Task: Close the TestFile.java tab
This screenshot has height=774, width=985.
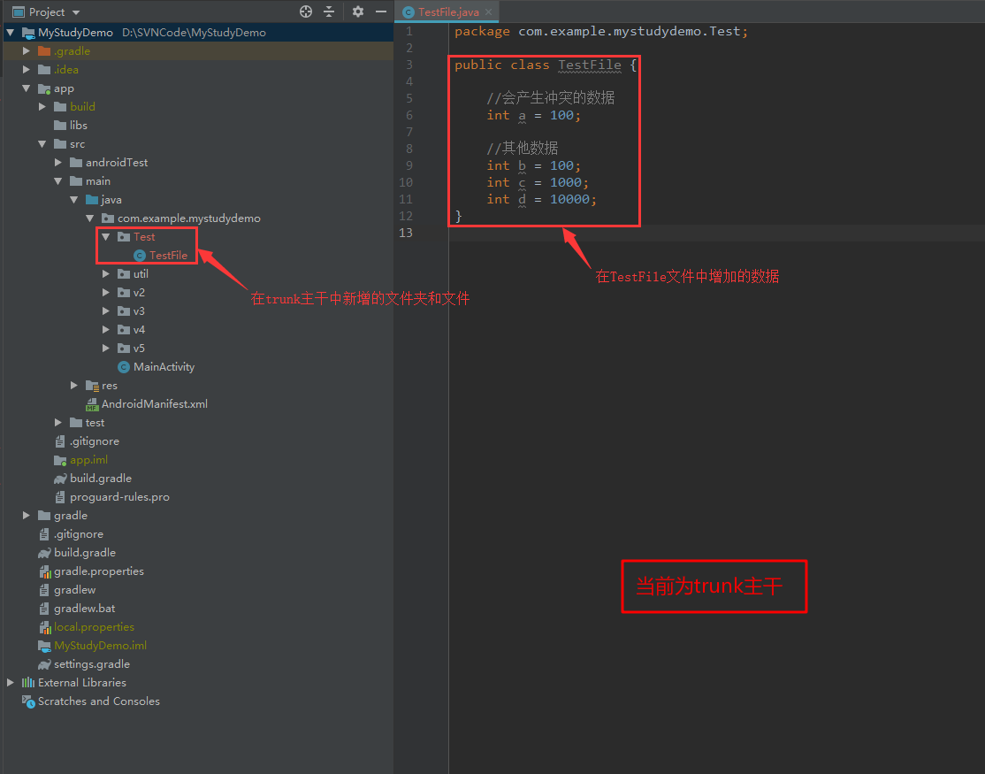Action: click(489, 11)
